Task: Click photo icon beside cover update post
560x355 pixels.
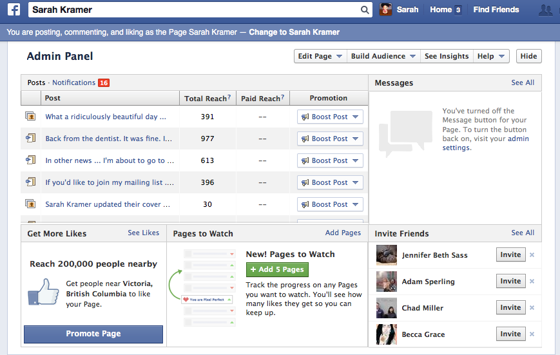Action: (x=30, y=204)
